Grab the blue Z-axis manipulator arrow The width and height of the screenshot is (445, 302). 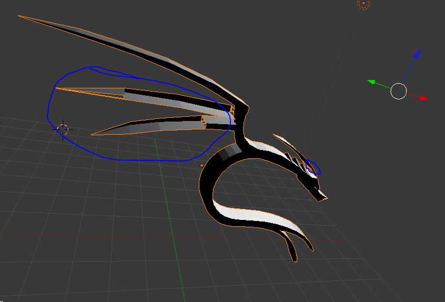(417, 54)
